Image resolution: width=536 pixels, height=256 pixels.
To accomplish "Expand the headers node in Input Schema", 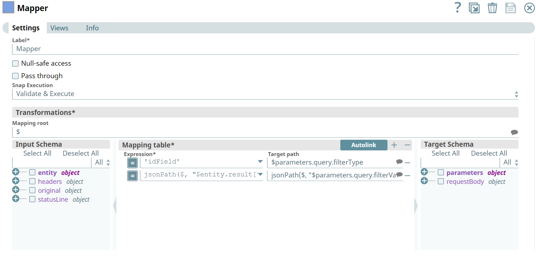I will (x=16, y=181).
